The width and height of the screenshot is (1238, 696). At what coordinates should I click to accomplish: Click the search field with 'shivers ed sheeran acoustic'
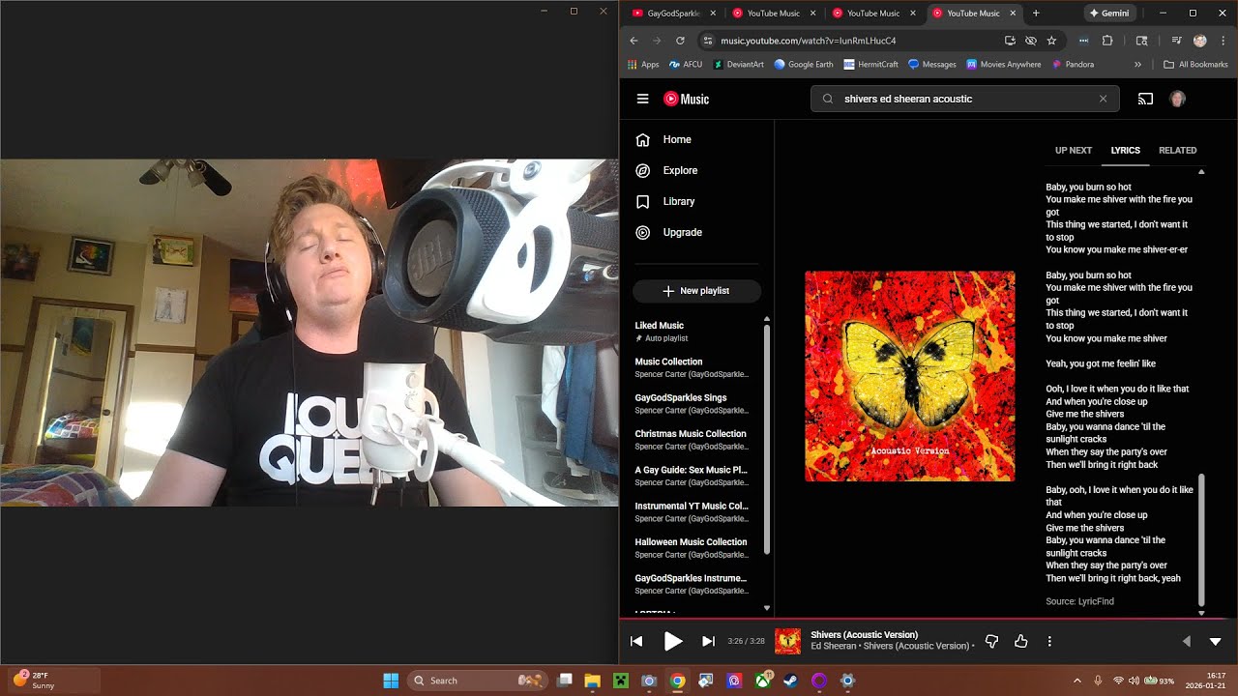(964, 99)
